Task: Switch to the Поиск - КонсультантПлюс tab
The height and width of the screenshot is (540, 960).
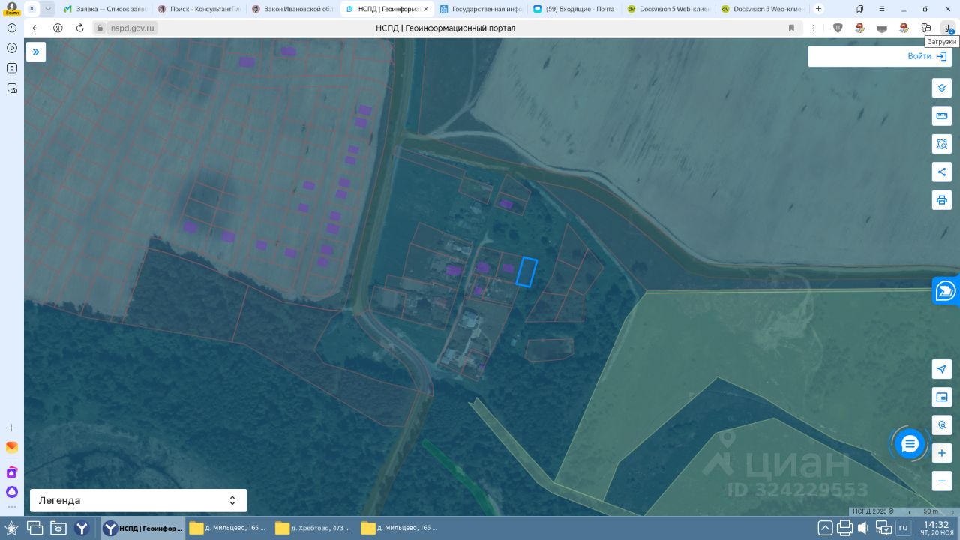Action: coord(199,9)
